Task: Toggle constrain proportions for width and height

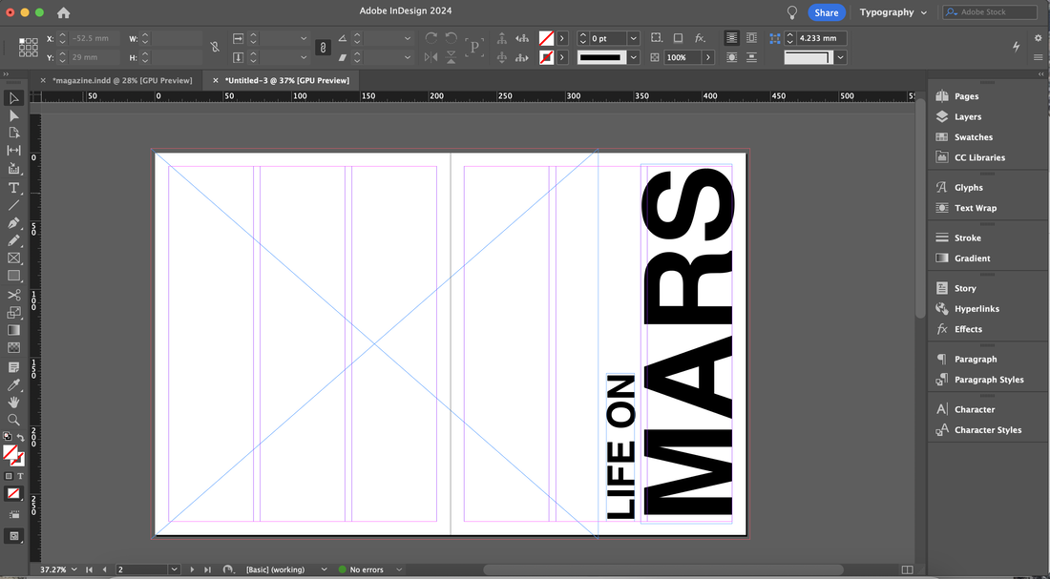Action: click(214, 47)
